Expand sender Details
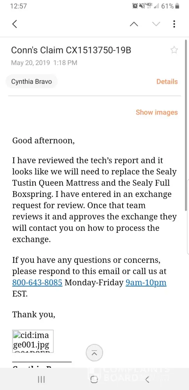The image size is (189, 390). tap(167, 82)
